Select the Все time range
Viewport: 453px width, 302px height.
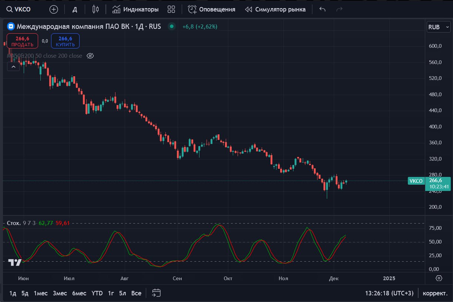click(136, 293)
